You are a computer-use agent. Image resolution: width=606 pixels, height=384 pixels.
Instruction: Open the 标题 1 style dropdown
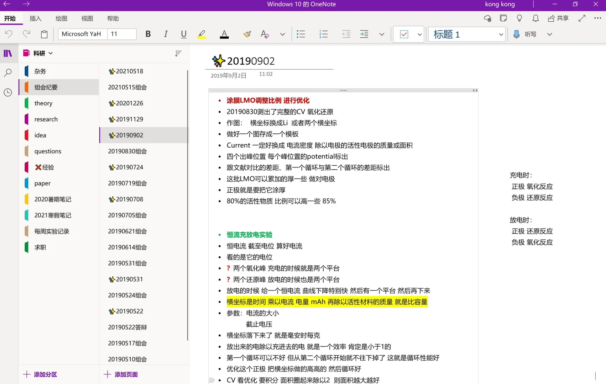coord(466,34)
